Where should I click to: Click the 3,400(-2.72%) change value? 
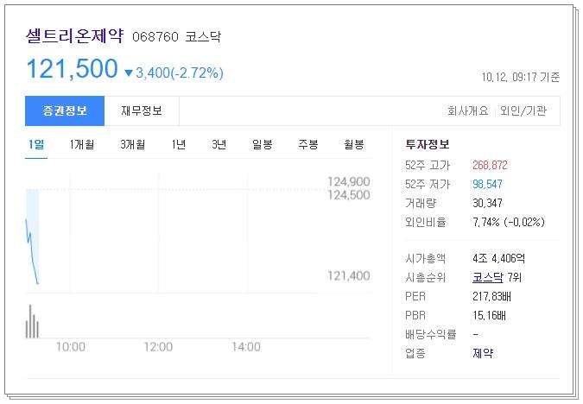click(180, 73)
